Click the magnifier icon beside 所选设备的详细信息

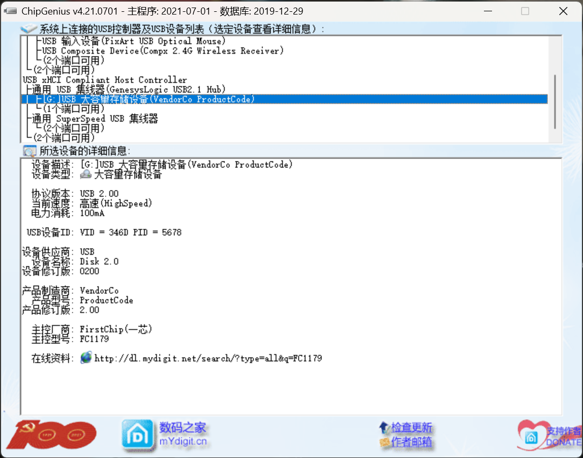(x=30, y=151)
